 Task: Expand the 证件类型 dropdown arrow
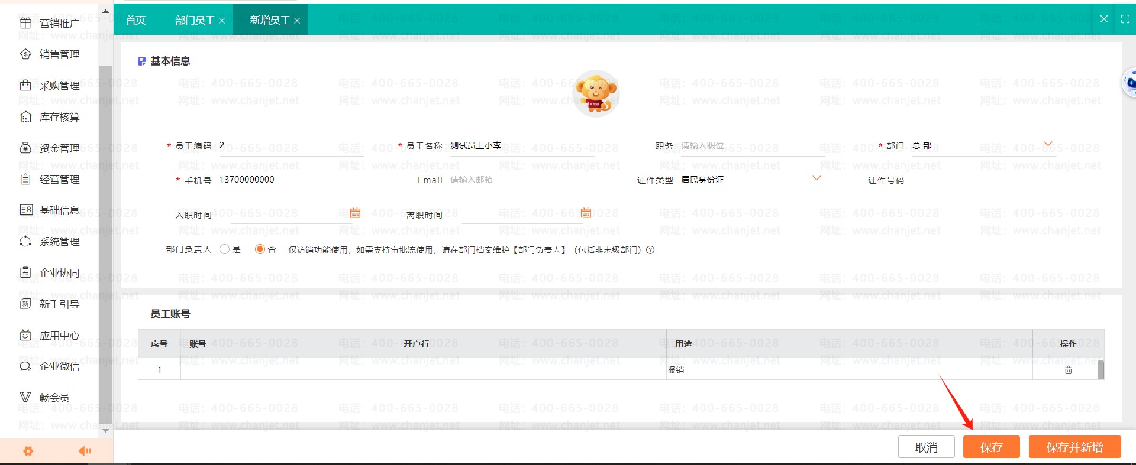point(817,178)
